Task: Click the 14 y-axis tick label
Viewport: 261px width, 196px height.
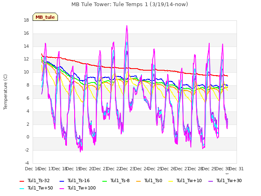Action: tap(26, 46)
